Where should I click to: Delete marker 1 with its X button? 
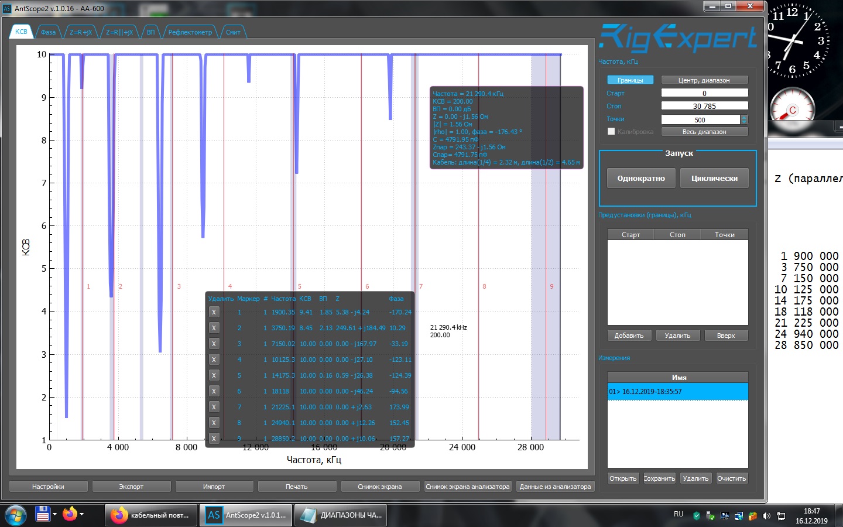[x=214, y=312]
